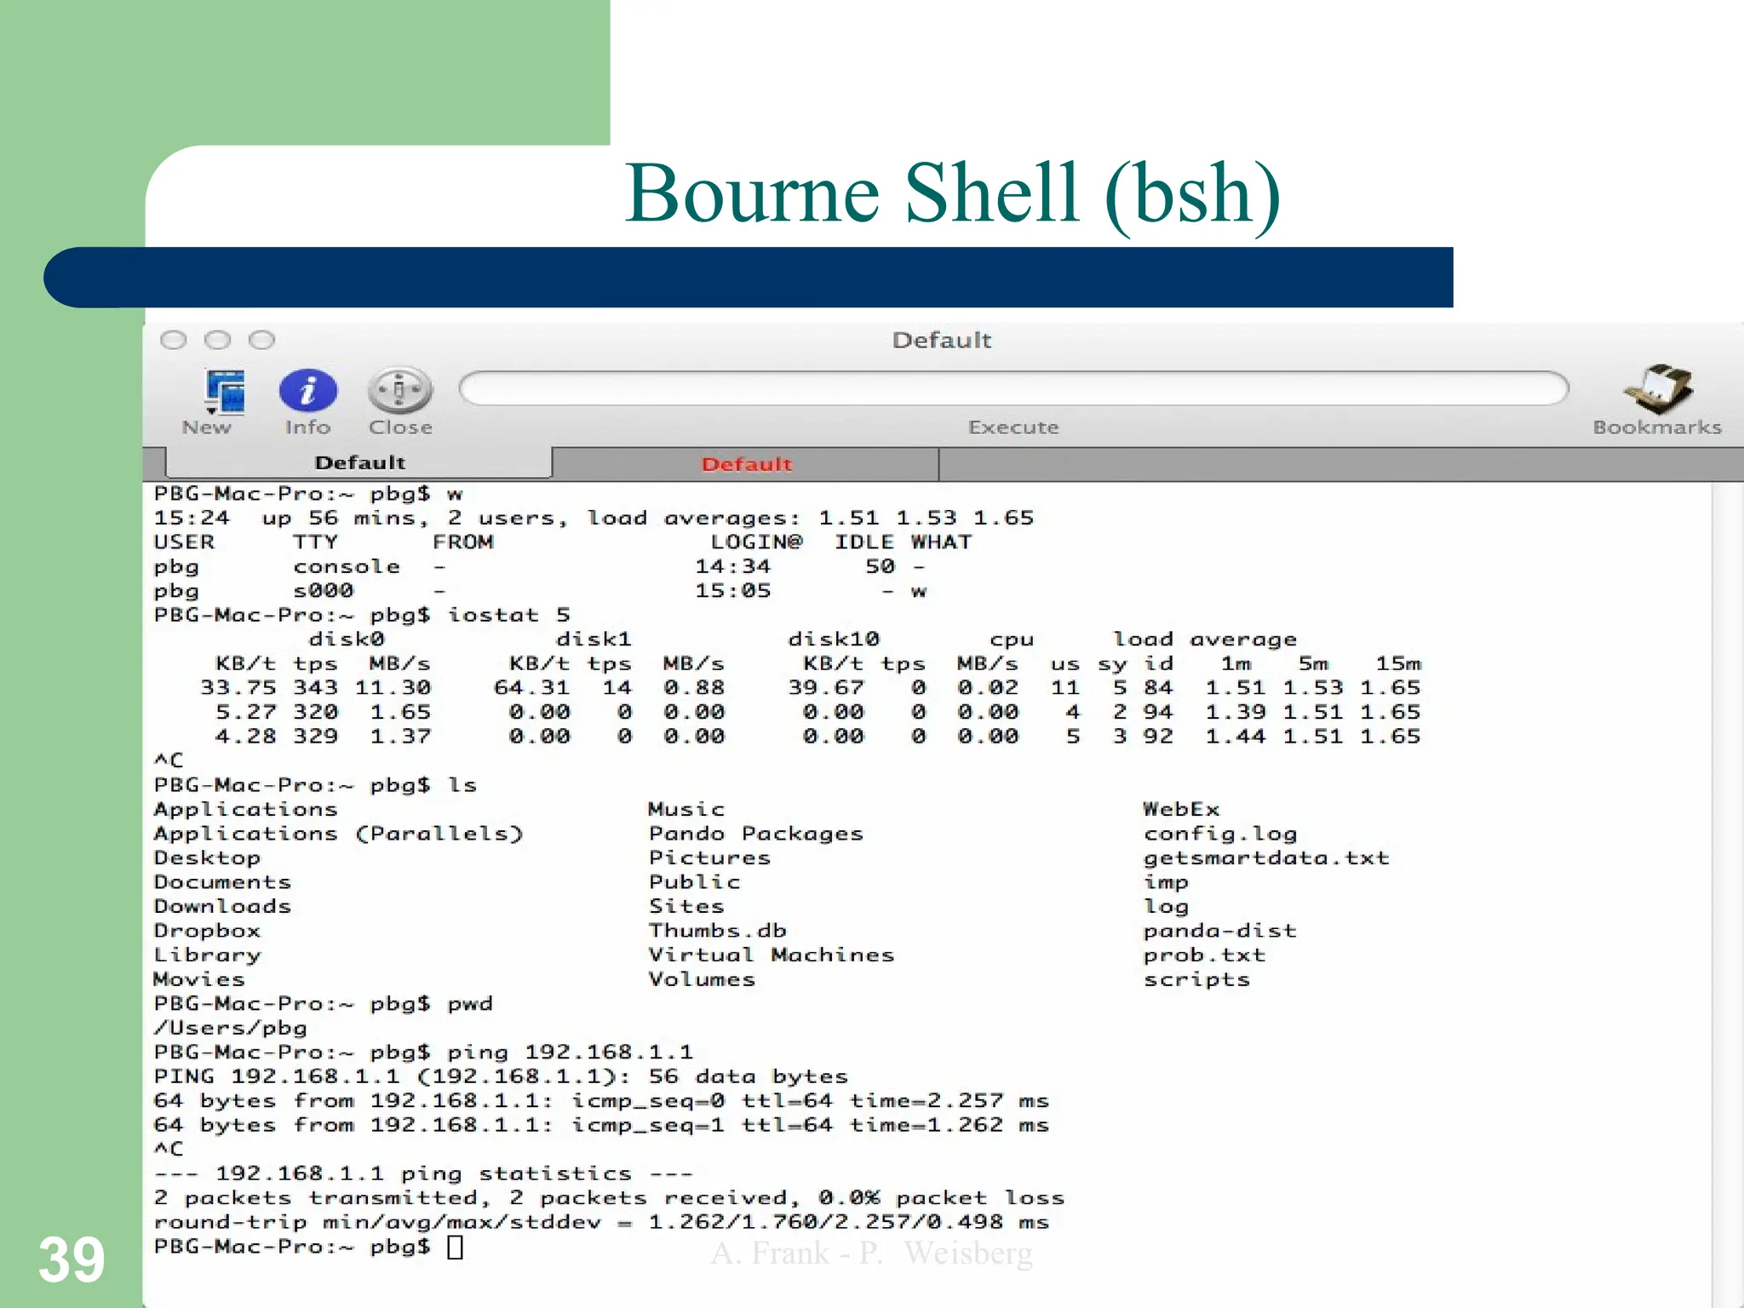Open the Info inspector icon
Image resolution: width=1744 pixels, height=1308 pixels.
(x=307, y=391)
